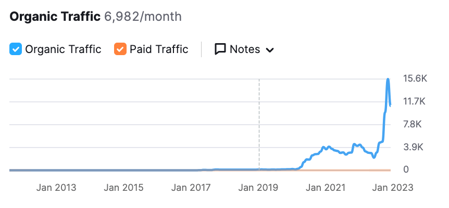Click the dashed vertical marker line
Viewport: 449px width, 208px height.
tap(259, 125)
